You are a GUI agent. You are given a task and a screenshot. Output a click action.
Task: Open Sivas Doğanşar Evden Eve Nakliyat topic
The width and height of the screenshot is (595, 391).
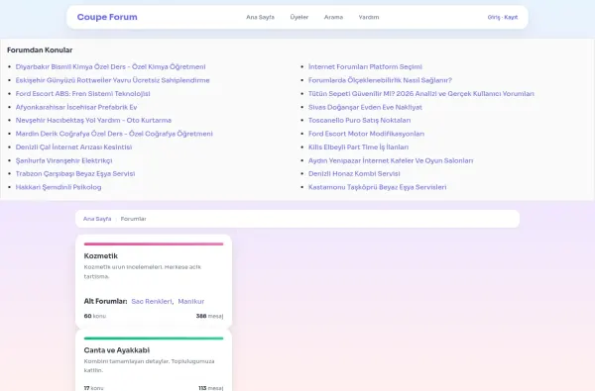coord(365,107)
